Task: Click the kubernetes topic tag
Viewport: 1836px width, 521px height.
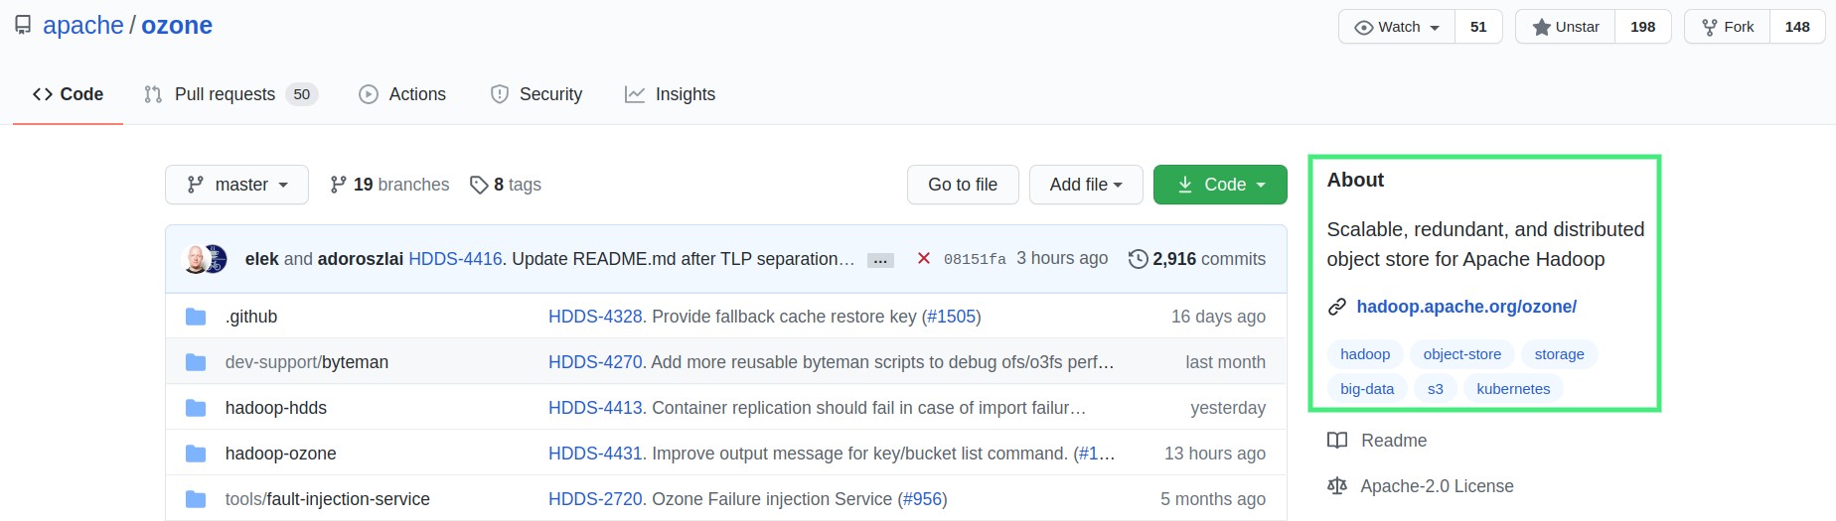Action: pyautogui.click(x=1513, y=389)
